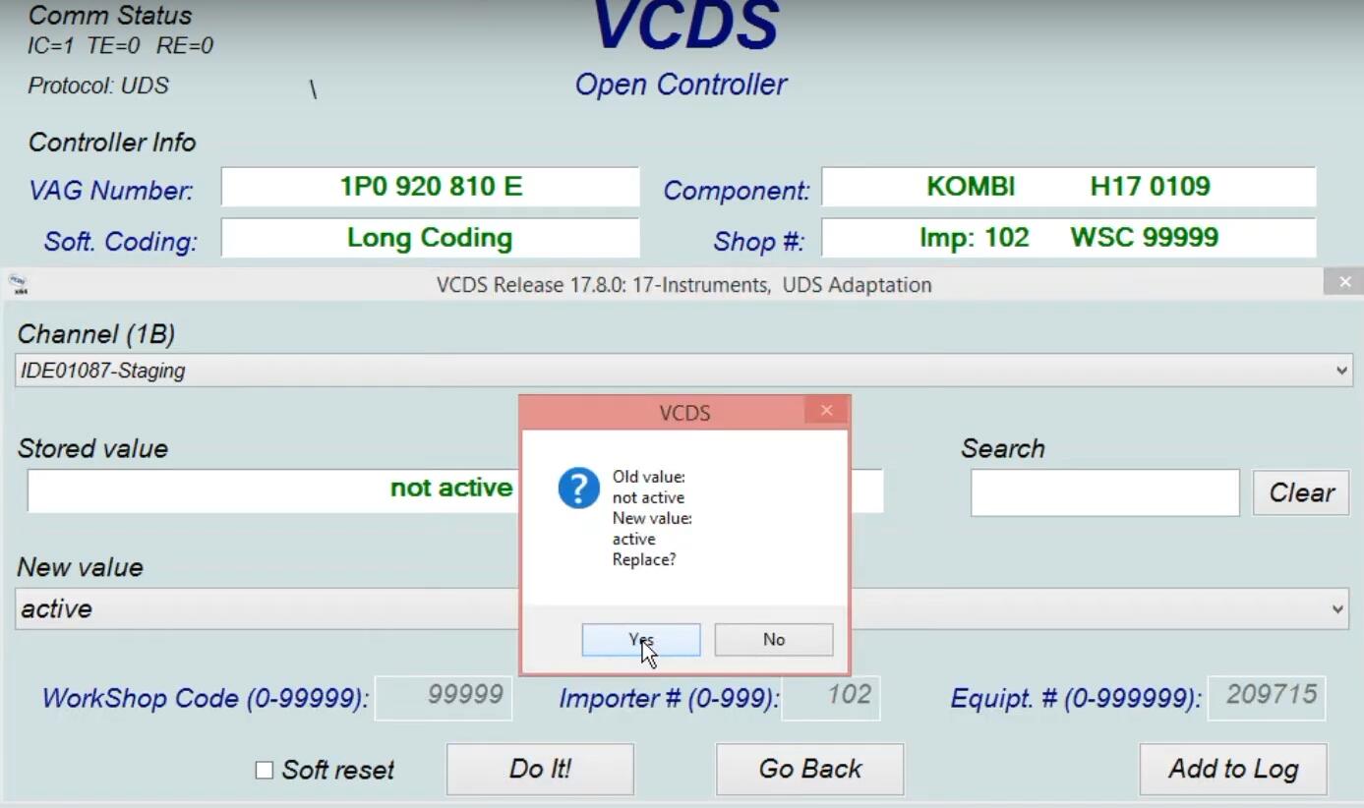Close the UDS Adaptation window
This screenshot has width=1364, height=808.
pos(1343,283)
